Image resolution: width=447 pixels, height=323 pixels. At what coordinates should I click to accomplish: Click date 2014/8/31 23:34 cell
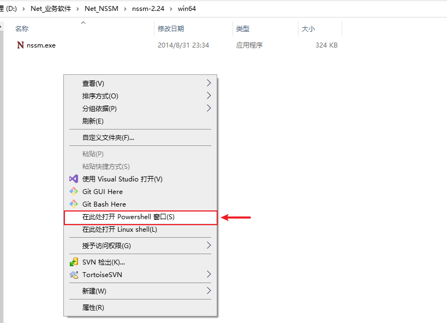pyautogui.click(x=183, y=45)
